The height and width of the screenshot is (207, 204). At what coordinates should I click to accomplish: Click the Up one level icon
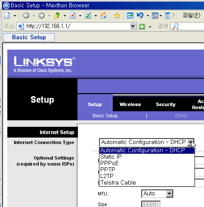tap(57, 16)
